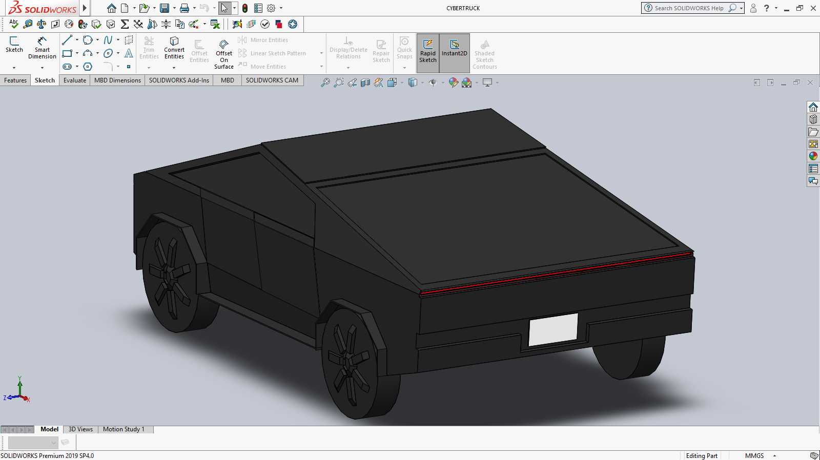Image resolution: width=820 pixels, height=460 pixels.
Task: Select the Line sketch tool
Action: click(67, 40)
